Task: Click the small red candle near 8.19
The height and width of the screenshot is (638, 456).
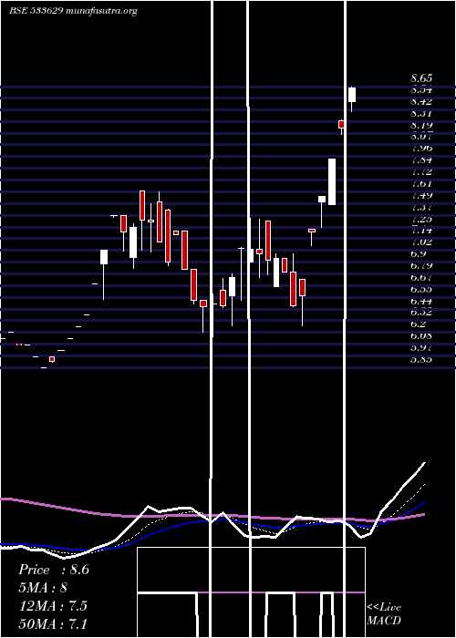Action: [342, 125]
